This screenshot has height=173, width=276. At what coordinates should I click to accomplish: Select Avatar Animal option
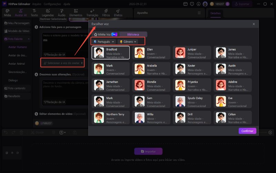(17, 64)
